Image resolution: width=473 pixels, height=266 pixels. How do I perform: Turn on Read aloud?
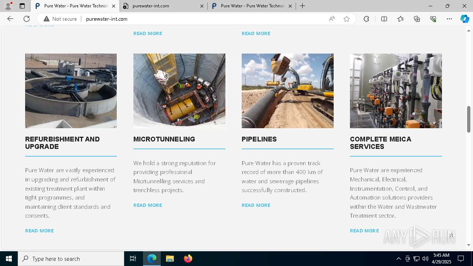click(x=332, y=19)
